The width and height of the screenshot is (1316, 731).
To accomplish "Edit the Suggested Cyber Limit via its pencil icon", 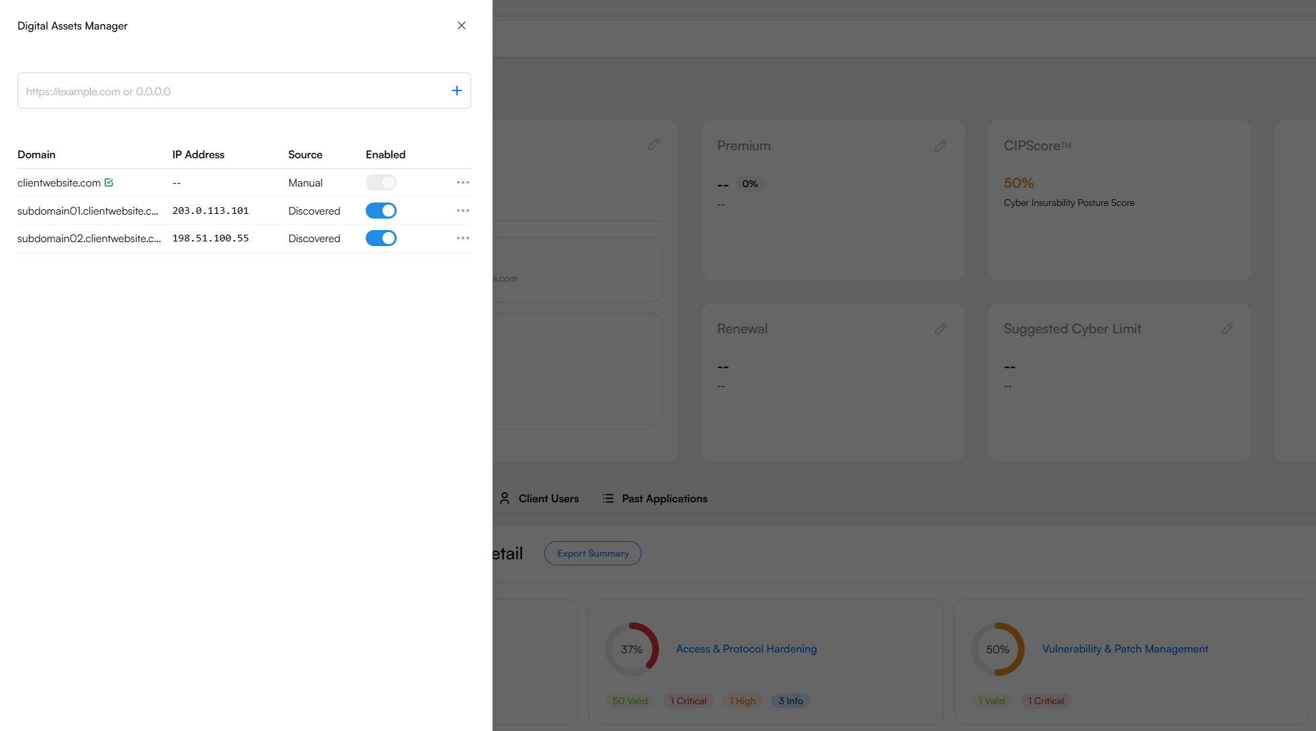I will [1227, 328].
